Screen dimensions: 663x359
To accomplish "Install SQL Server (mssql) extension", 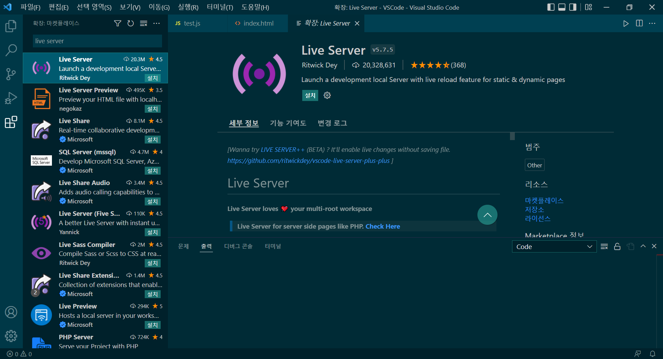I will [152, 171].
